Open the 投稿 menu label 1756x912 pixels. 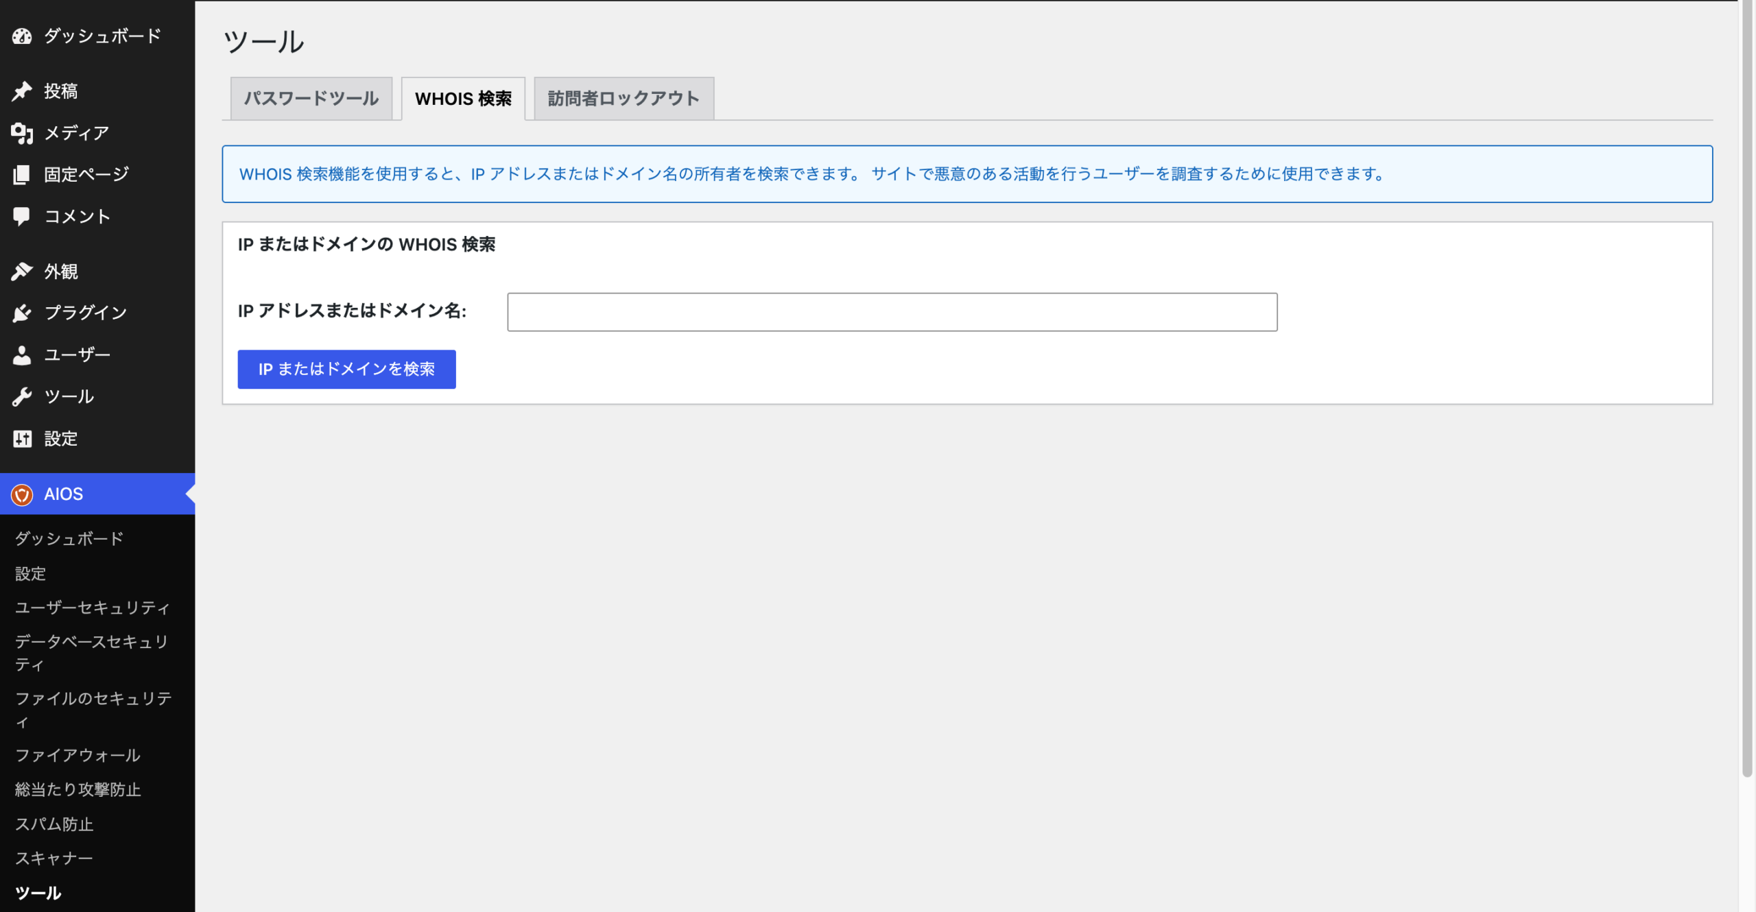(x=61, y=91)
